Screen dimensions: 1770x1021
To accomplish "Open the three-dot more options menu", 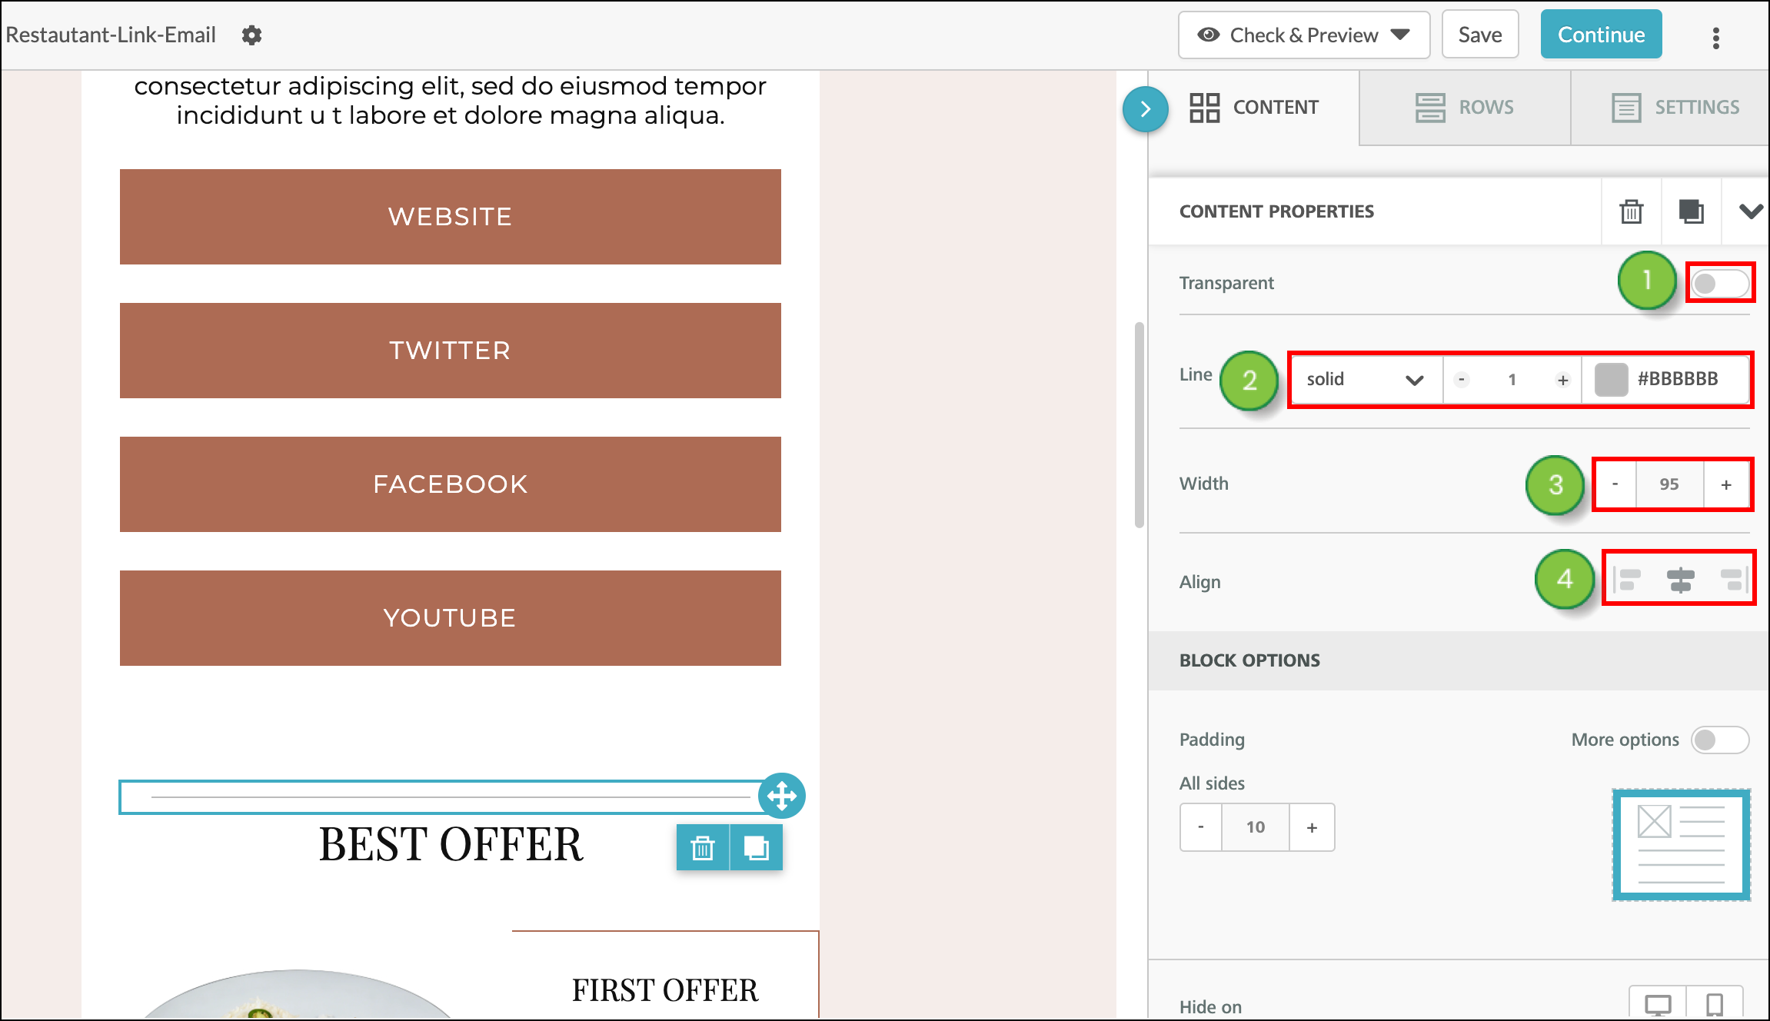I will (x=1715, y=38).
